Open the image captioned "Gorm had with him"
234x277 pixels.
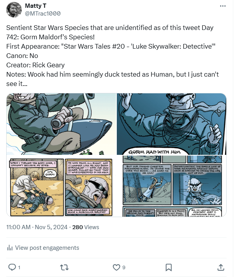(171, 124)
